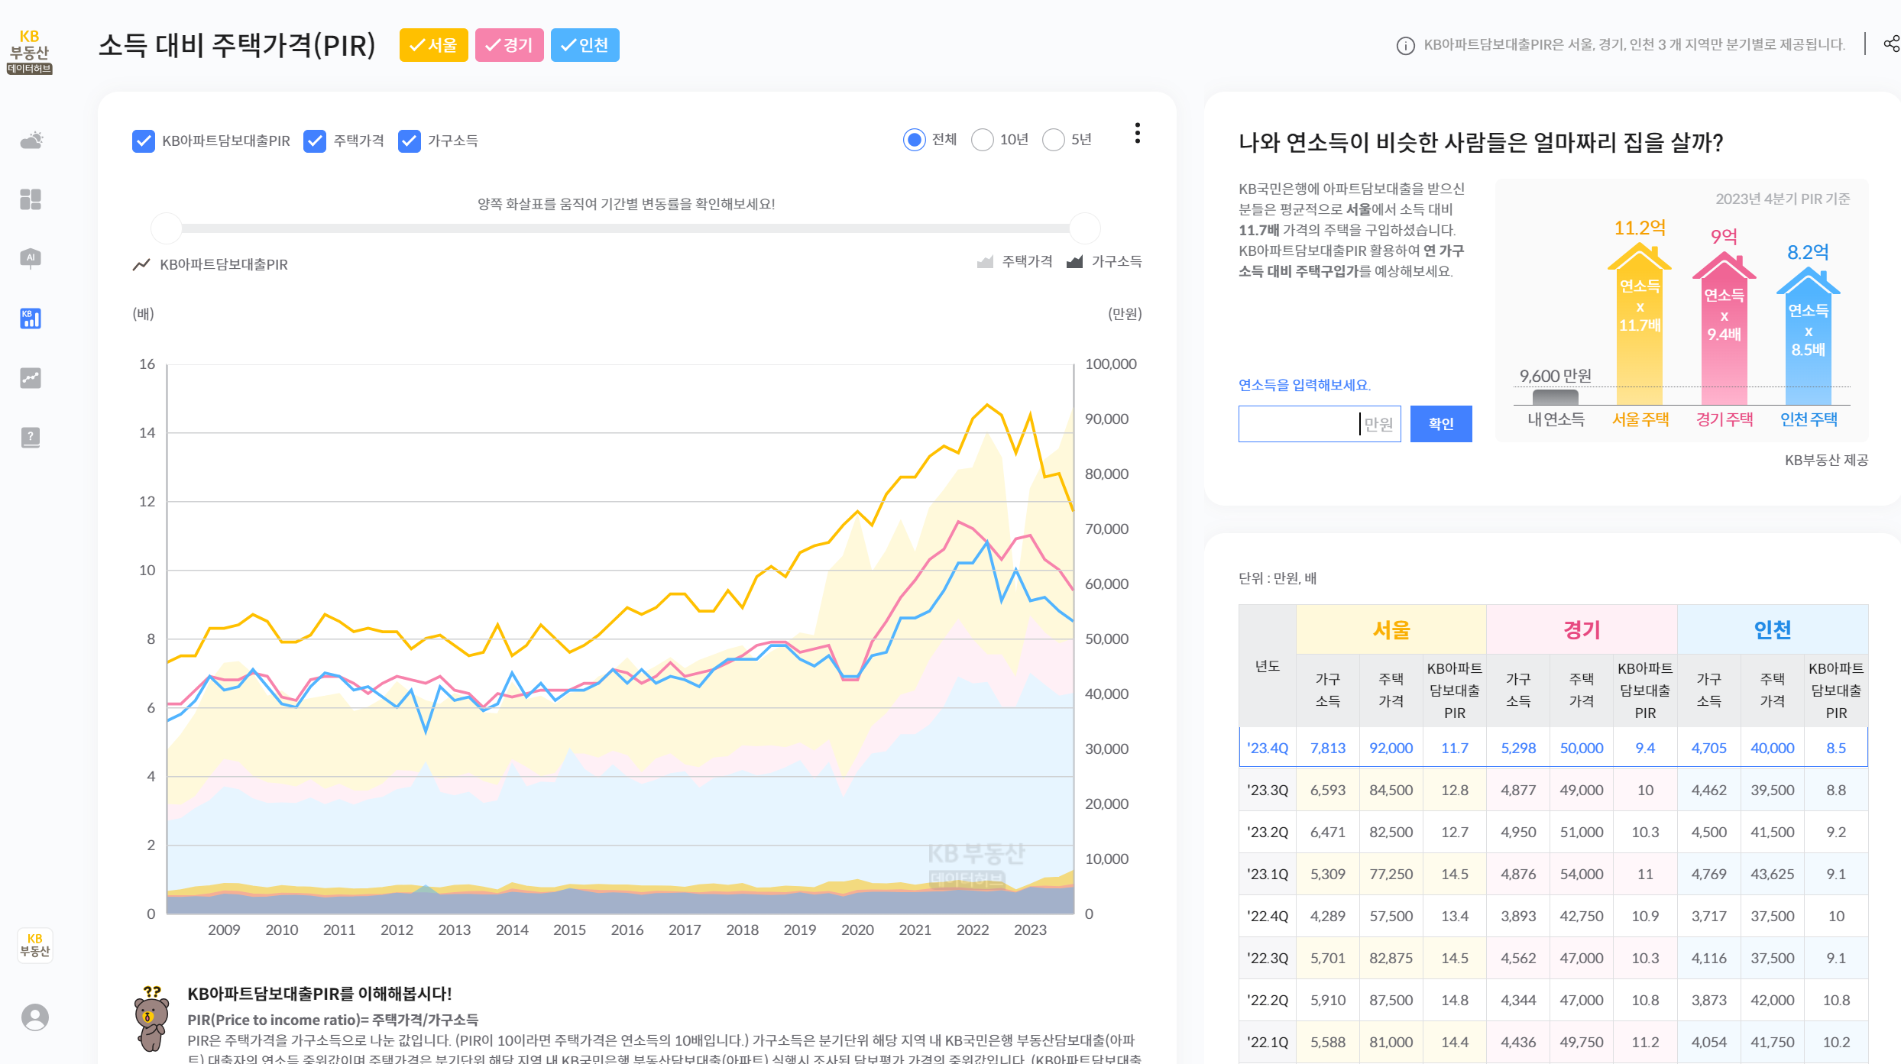Select the KB statistics chart sidebar icon
The height and width of the screenshot is (1064, 1901).
(31, 318)
